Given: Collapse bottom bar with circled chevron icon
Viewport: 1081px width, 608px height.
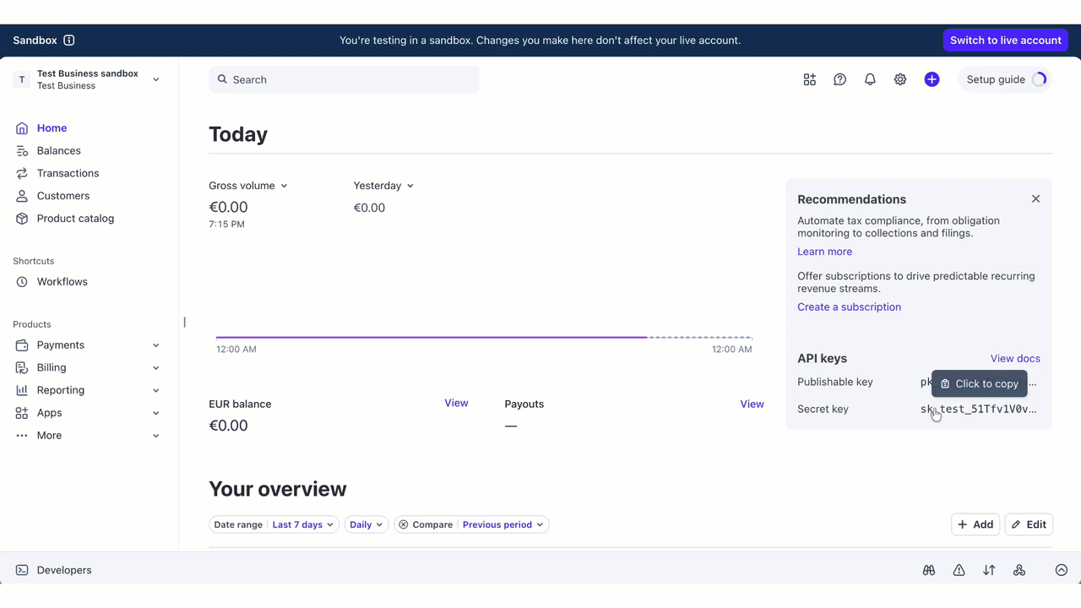Looking at the screenshot, I should tap(1062, 570).
